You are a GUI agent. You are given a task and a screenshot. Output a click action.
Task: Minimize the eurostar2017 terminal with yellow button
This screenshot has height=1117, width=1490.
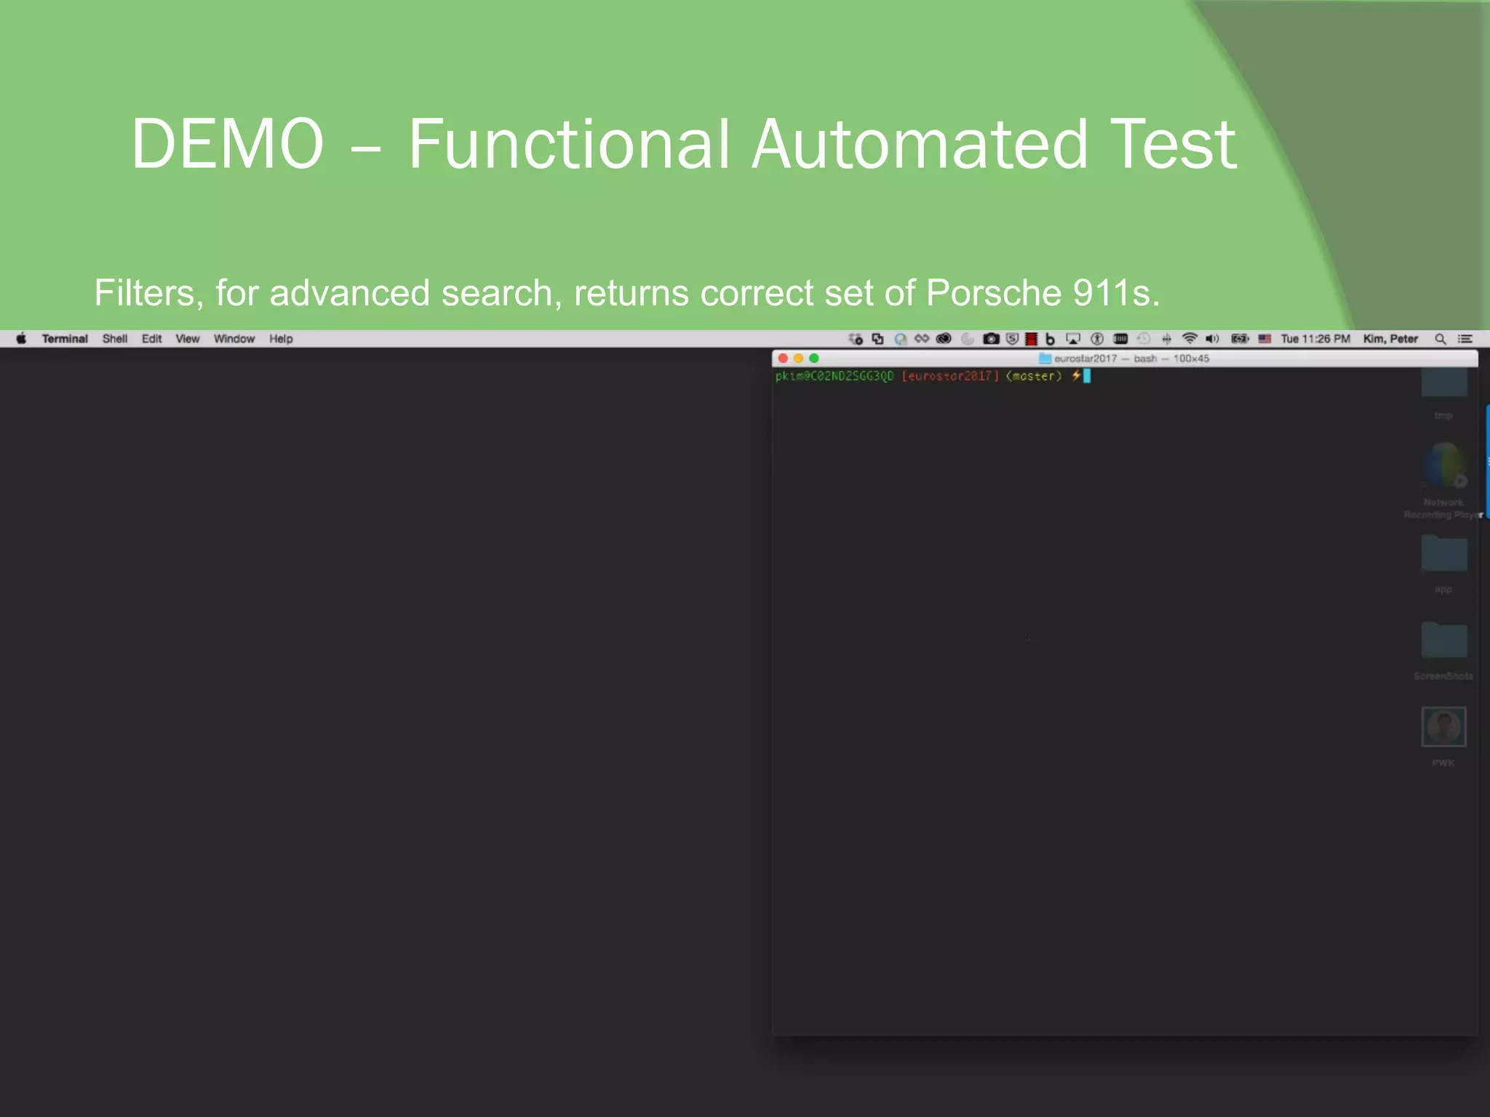pyautogui.click(x=798, y=359)
